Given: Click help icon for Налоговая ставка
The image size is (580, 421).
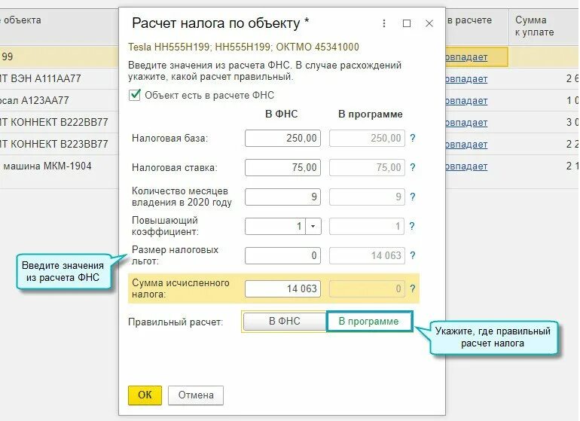Looking at the screenshot, I should [x=413, y=167].
